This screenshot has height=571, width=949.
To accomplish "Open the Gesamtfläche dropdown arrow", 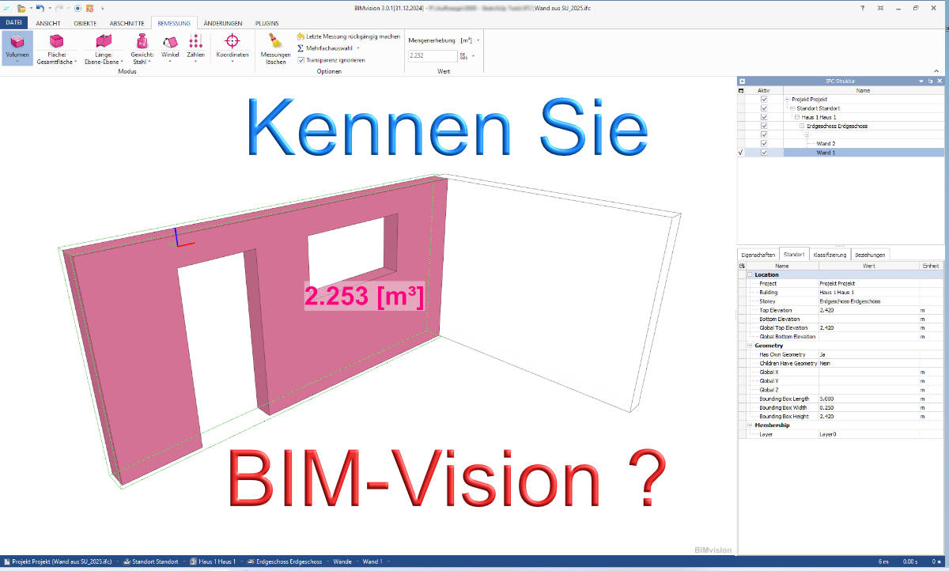I will [x=76, y=61].
